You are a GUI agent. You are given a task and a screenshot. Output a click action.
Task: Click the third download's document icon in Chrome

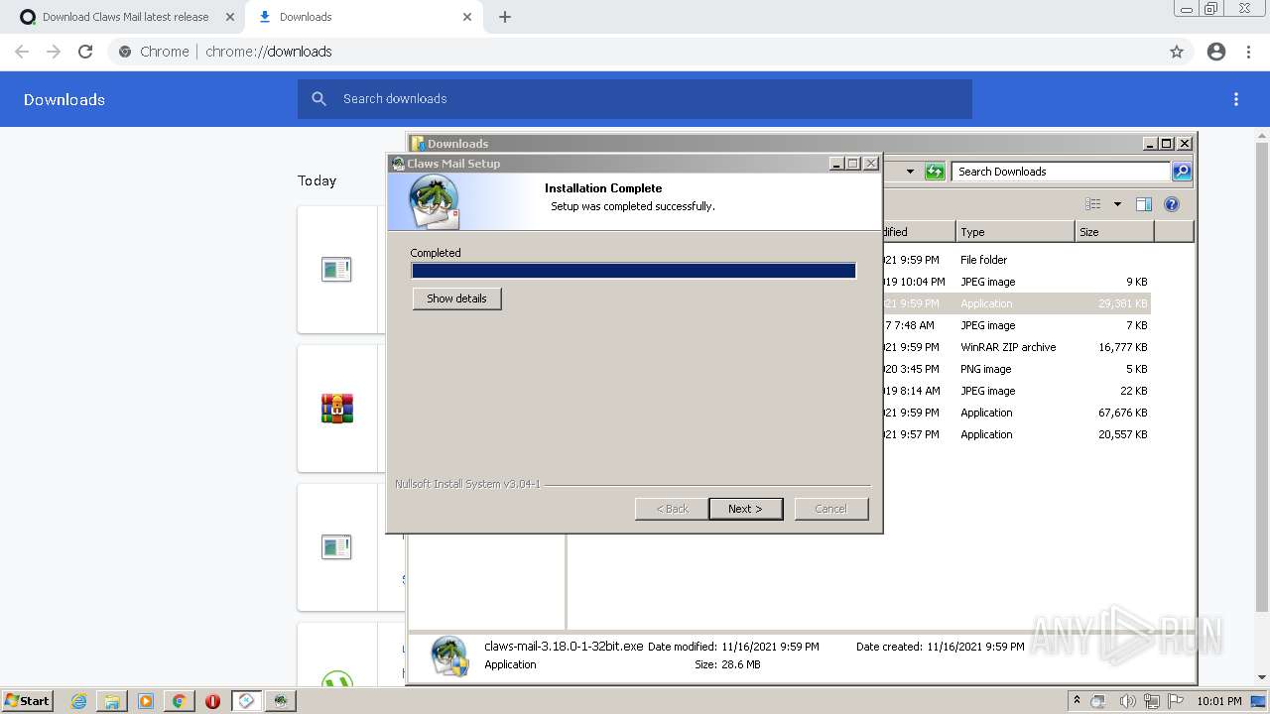pos(336,546)
